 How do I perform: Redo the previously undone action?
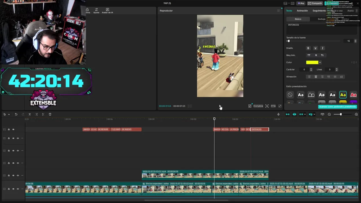pos(23,114)
